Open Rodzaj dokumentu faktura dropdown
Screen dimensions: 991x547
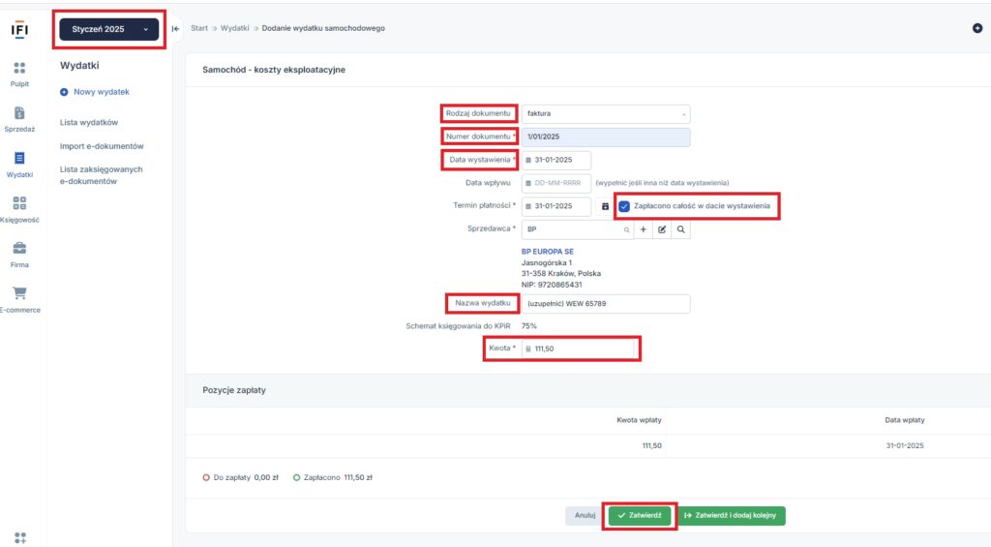[x=605, y=113]
